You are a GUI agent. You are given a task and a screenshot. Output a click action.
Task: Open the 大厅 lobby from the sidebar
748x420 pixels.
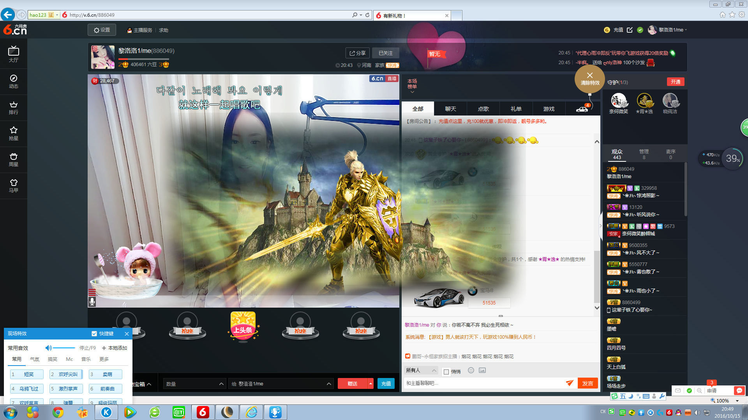click(14, 54)
